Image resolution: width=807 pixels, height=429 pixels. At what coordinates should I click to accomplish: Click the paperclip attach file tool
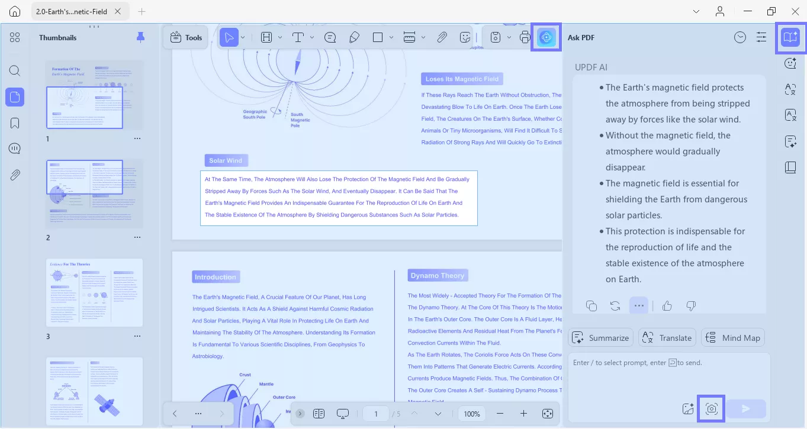click(442, 37)
